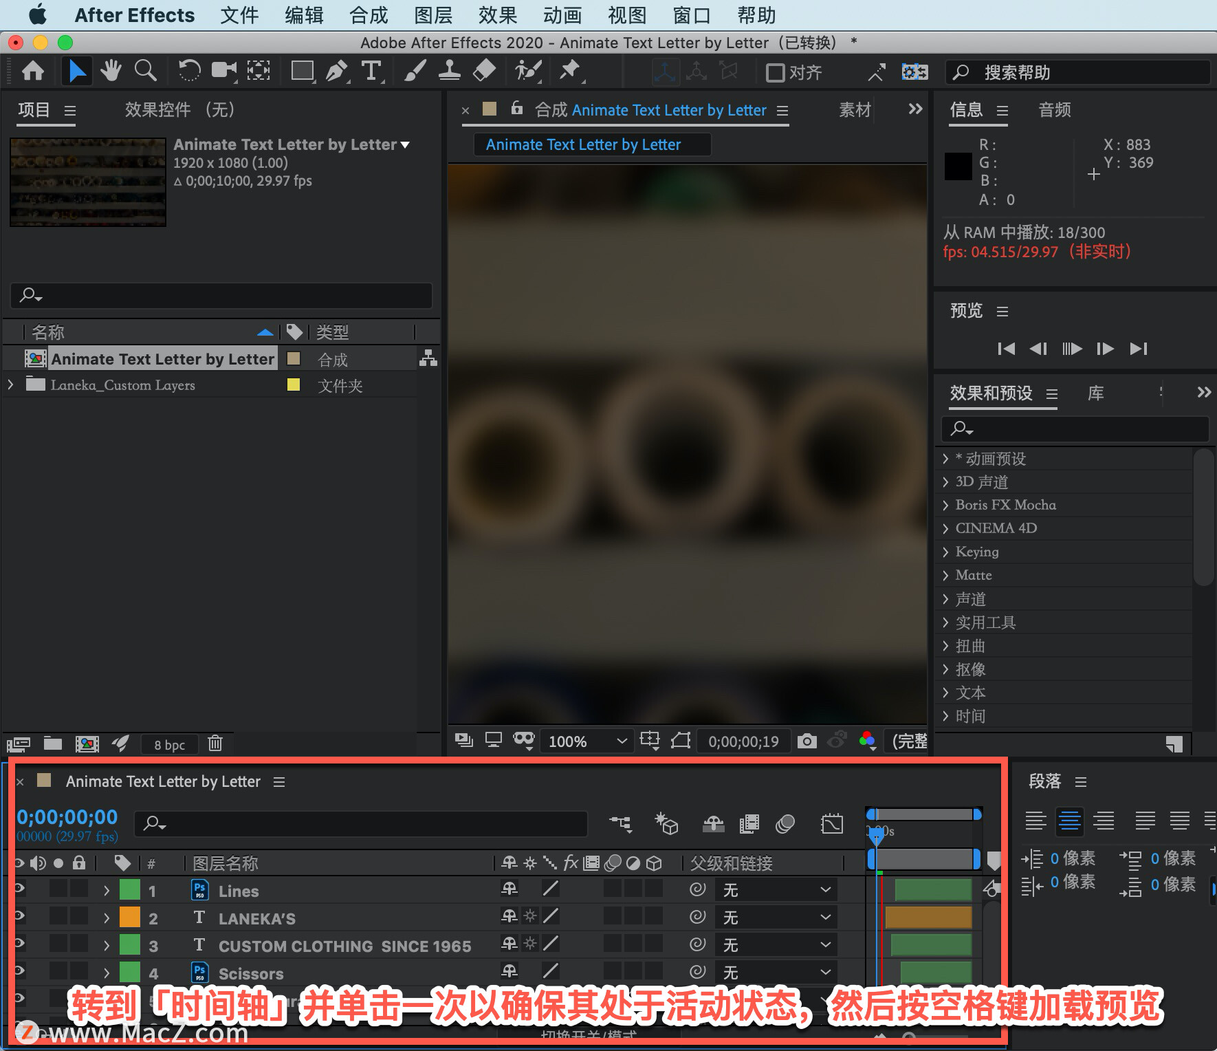Screen dimensions: 1217x1051
Task: Toggle shy switch on Lines layer
Action: [509, 889]
